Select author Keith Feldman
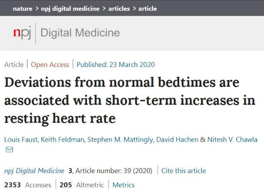 point(61,139)
